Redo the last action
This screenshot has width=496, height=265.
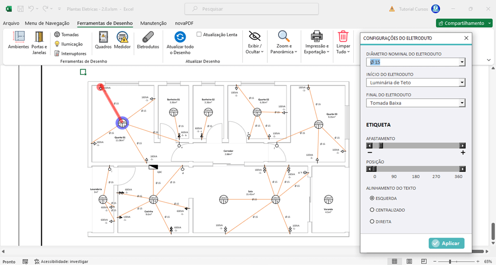pyautogui.click(x=45, y=9)
